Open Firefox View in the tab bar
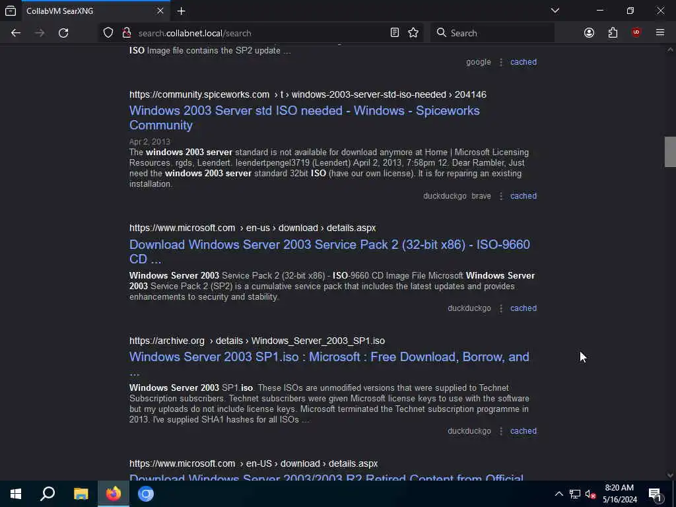The image size is (676, 507). [x=11, y=11]
